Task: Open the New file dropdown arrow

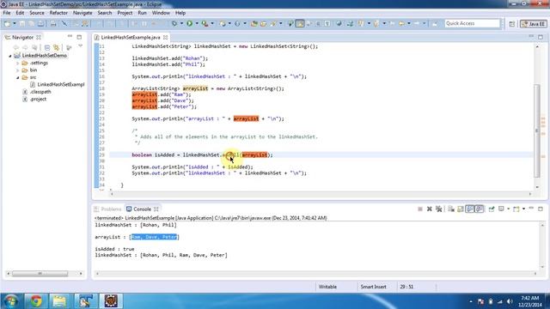Action: click(x=15, y=23)
